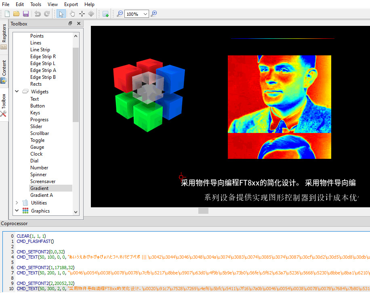The height and width of the screenshot is (293, 370).
Task: Open the Export menu
Action: pos(71,4)
